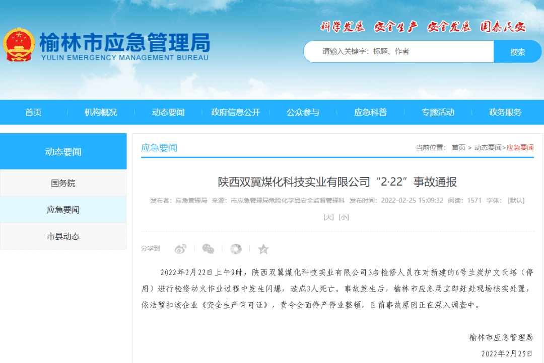The image size is (544, 363).
Task: Focus the keyword search input field
Action: (398, 52)
